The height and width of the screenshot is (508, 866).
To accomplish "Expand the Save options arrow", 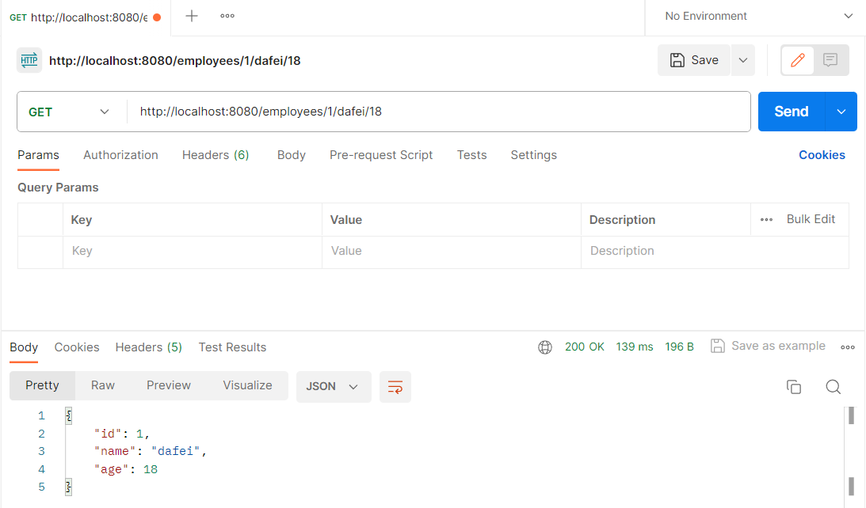I will 743,60.
